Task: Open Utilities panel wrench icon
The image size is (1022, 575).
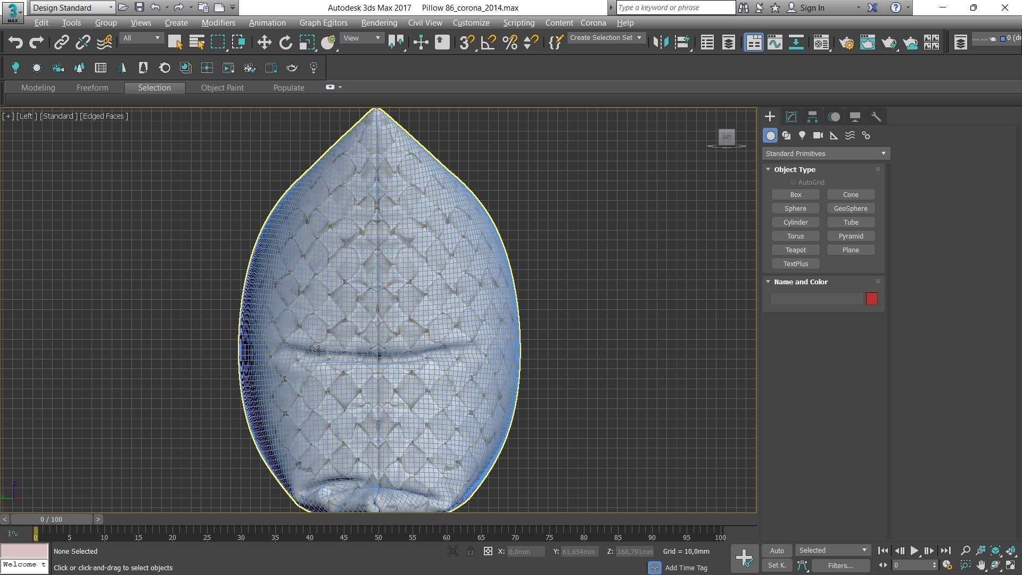Action: point(876,117)
